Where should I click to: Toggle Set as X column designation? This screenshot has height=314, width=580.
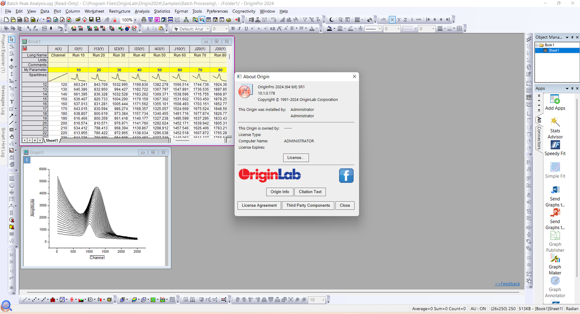click(392, 20)
